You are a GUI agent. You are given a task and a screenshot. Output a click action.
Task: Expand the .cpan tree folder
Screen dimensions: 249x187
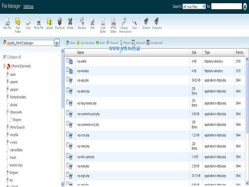7,74
